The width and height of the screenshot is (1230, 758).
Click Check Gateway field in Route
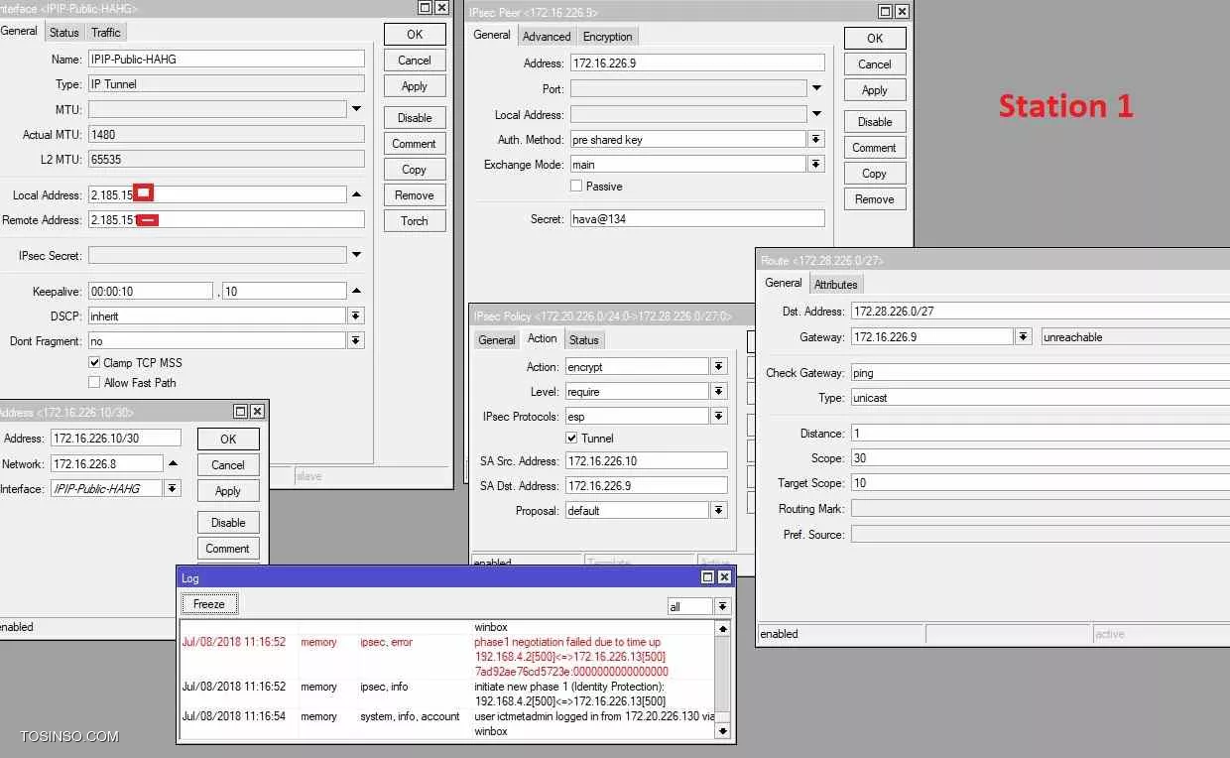pos(1041,373)
